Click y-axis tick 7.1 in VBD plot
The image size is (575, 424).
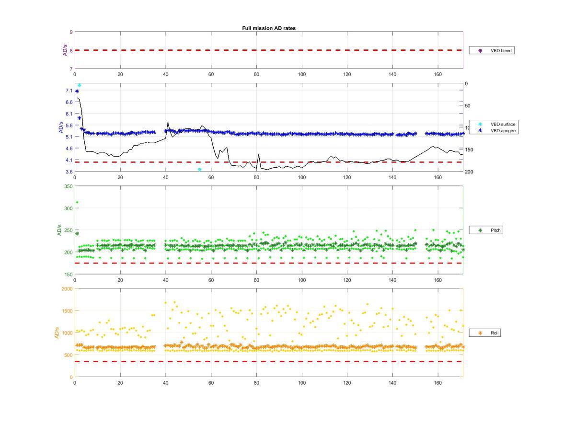pos(69,91)
